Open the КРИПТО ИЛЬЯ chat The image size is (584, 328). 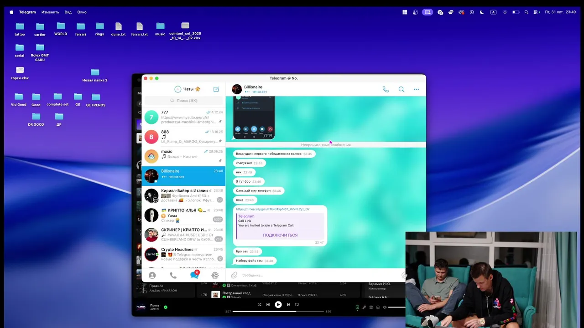(183, 215)
